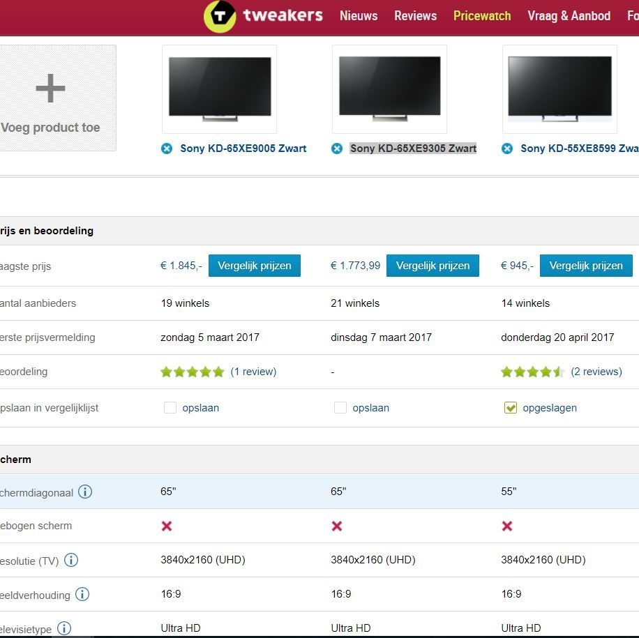Screen dimensions: 639x638
Task: Select the 14 winkels cell
Action: (x=525, y=303)
